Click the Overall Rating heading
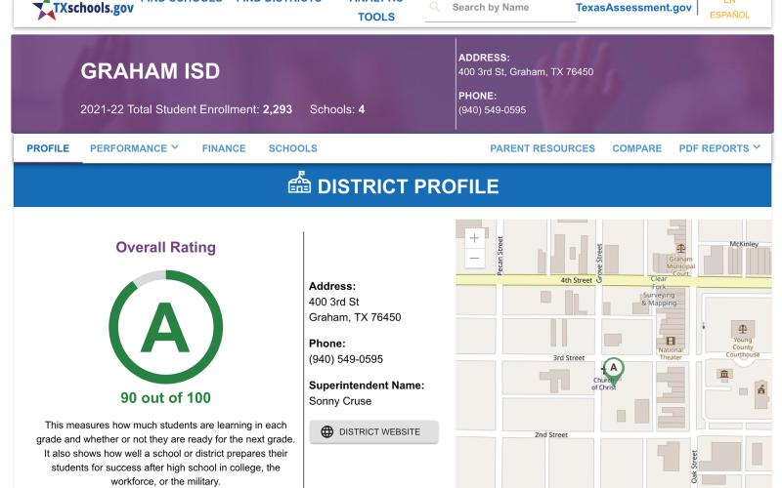Viewport: 782px width, 488px height. pos(165,248)
